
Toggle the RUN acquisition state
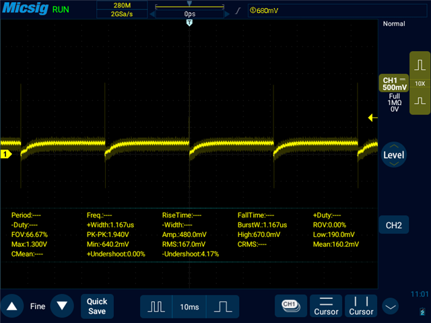61,9
